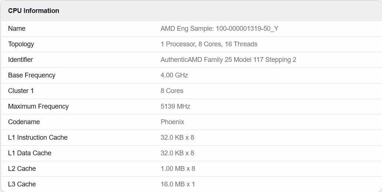Click the L2 Cache label
The height and width of the screenshot is (192, 382).
click(x=22, y=169)
